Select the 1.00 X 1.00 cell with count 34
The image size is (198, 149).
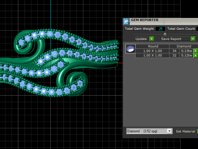[x=153, y=51]
